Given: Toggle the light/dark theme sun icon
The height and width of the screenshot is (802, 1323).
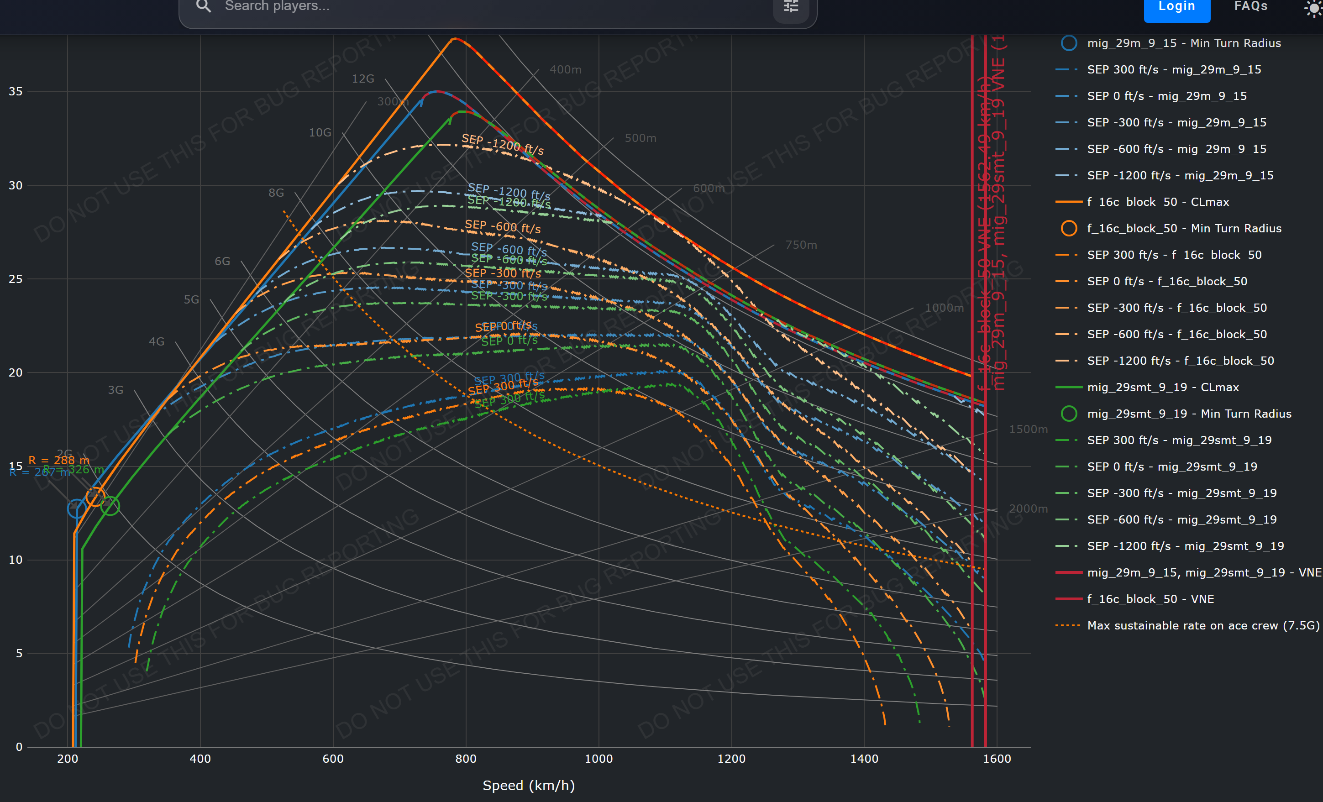Looking at the screenshot, I should (1313, 9).
